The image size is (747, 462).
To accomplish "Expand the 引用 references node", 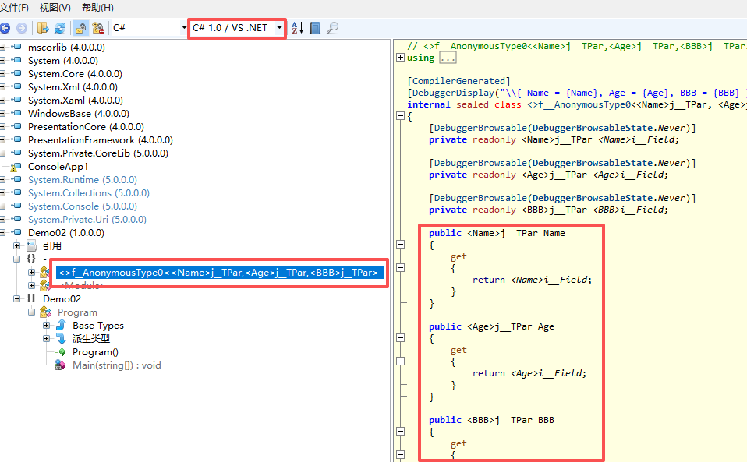I will click(16, 246).
